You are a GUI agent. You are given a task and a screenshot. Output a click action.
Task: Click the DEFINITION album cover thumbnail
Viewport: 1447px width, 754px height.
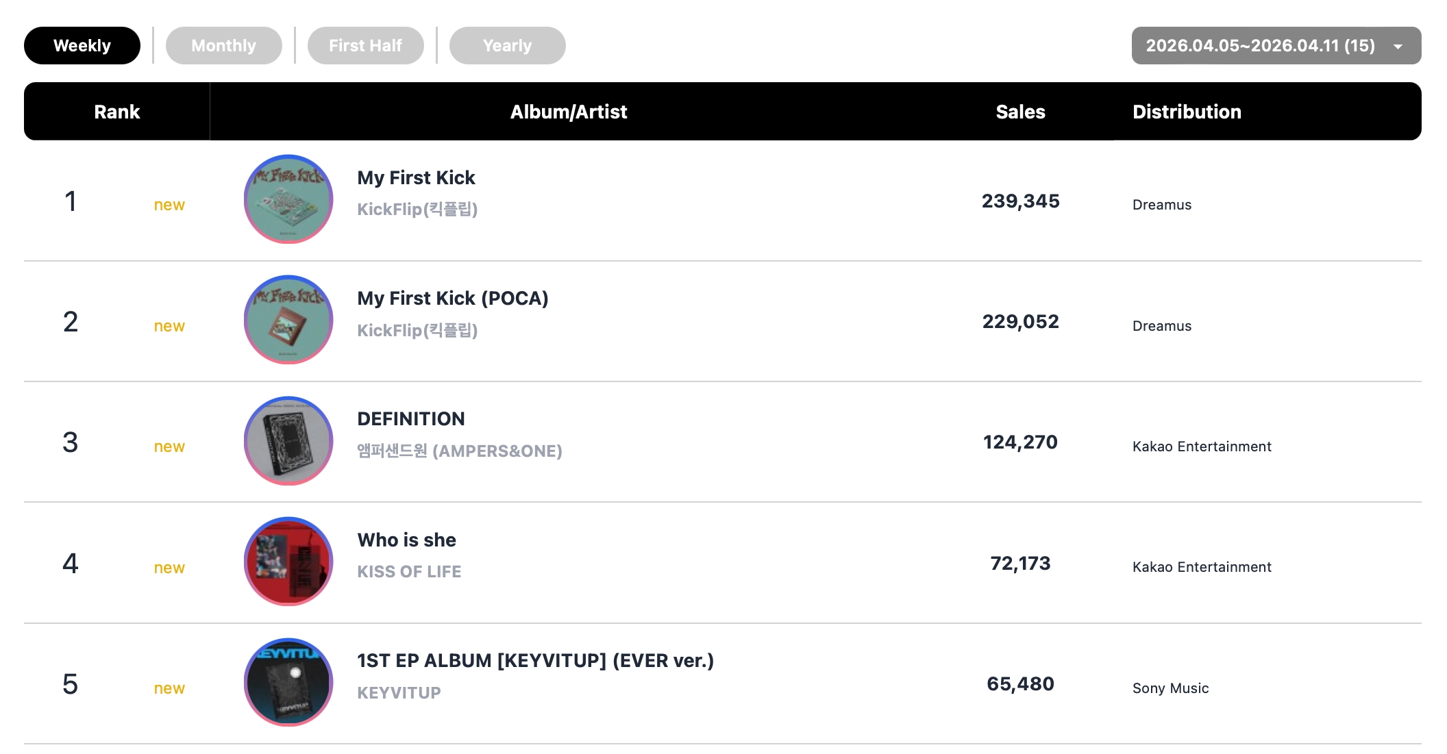[x=288, y=441]
